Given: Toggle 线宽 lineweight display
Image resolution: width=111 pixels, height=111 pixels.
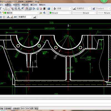Looking at the screenshot, I should 32,109.
